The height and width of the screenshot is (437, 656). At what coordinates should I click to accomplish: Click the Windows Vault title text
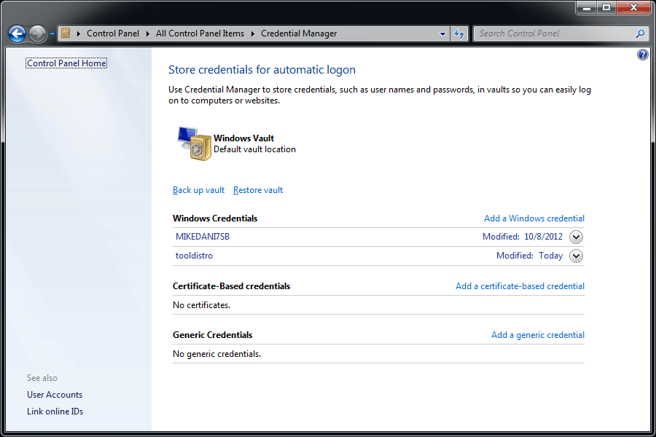[244, 138]
